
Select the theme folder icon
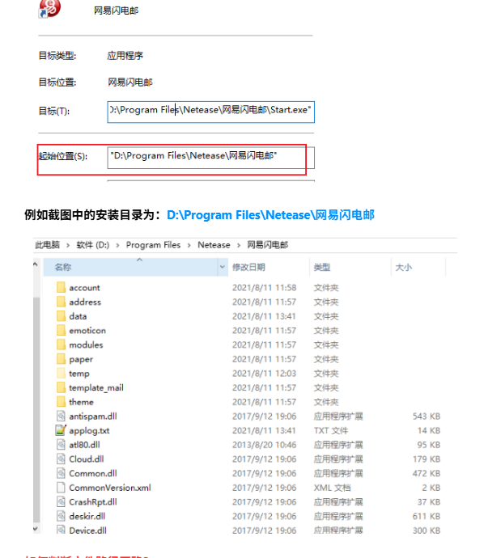pos(61,401)
